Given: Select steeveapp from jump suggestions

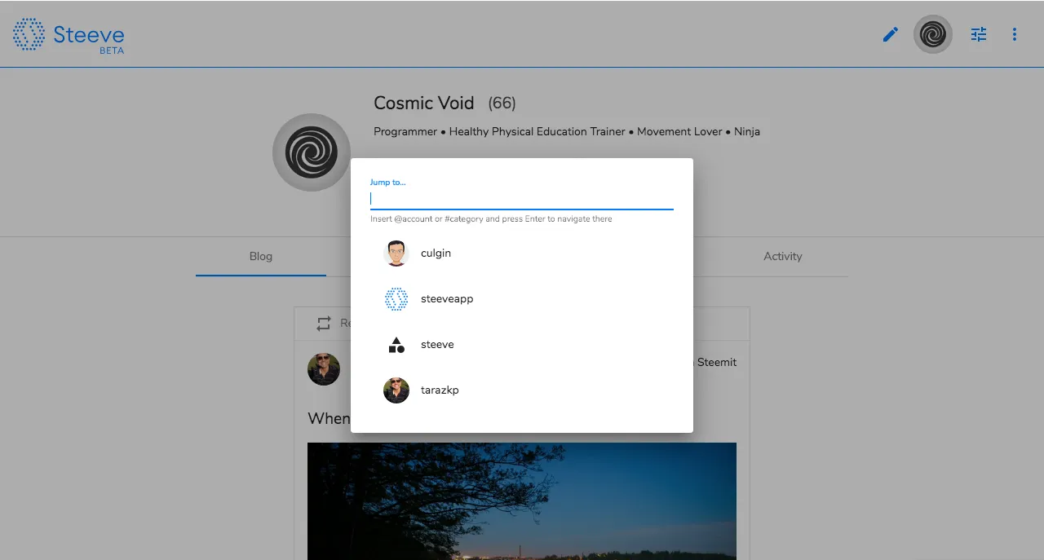Looking at the screenshot, I should (522, 299).
